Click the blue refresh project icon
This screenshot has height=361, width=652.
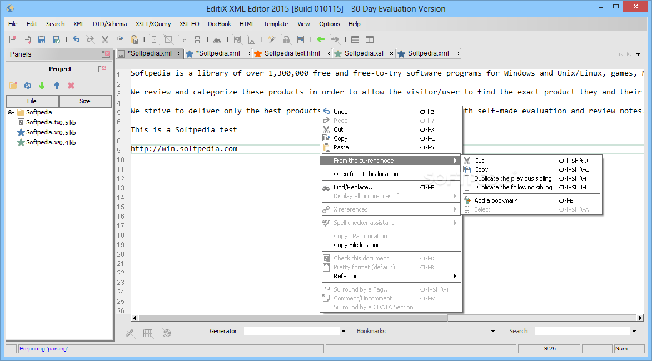coord(28,85)
